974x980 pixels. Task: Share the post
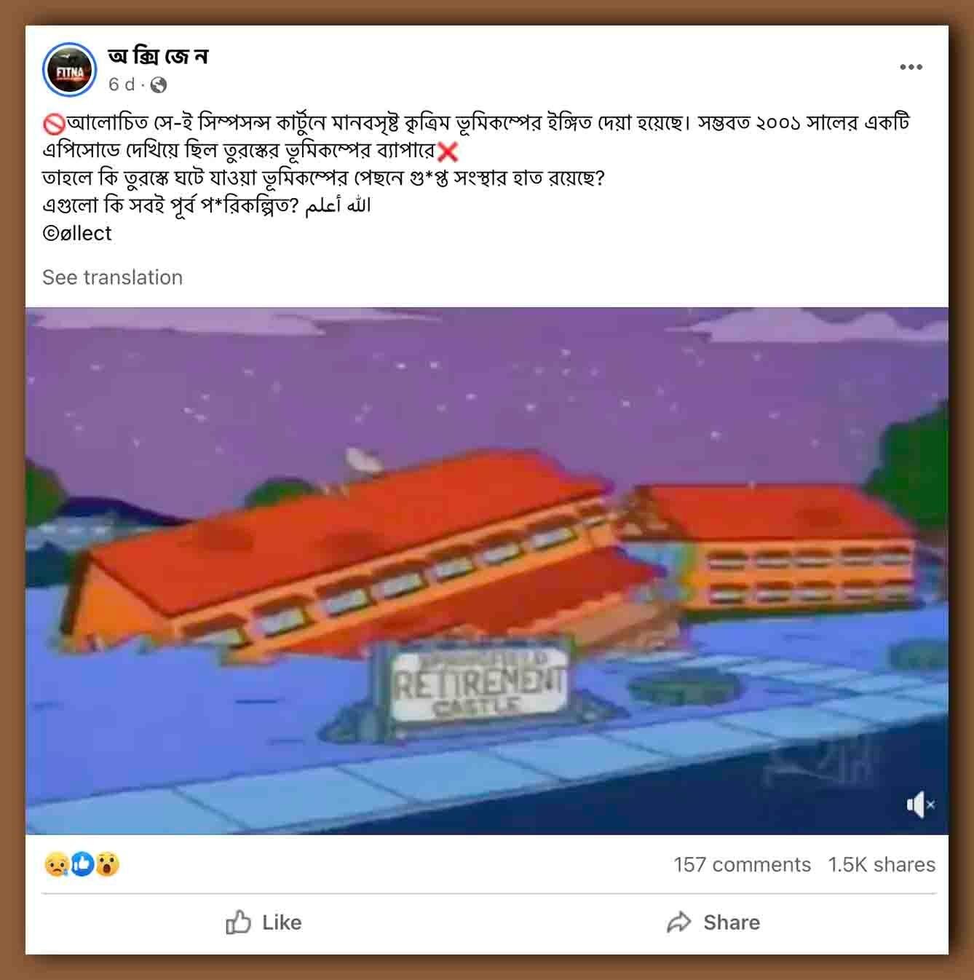click(713, 922)
